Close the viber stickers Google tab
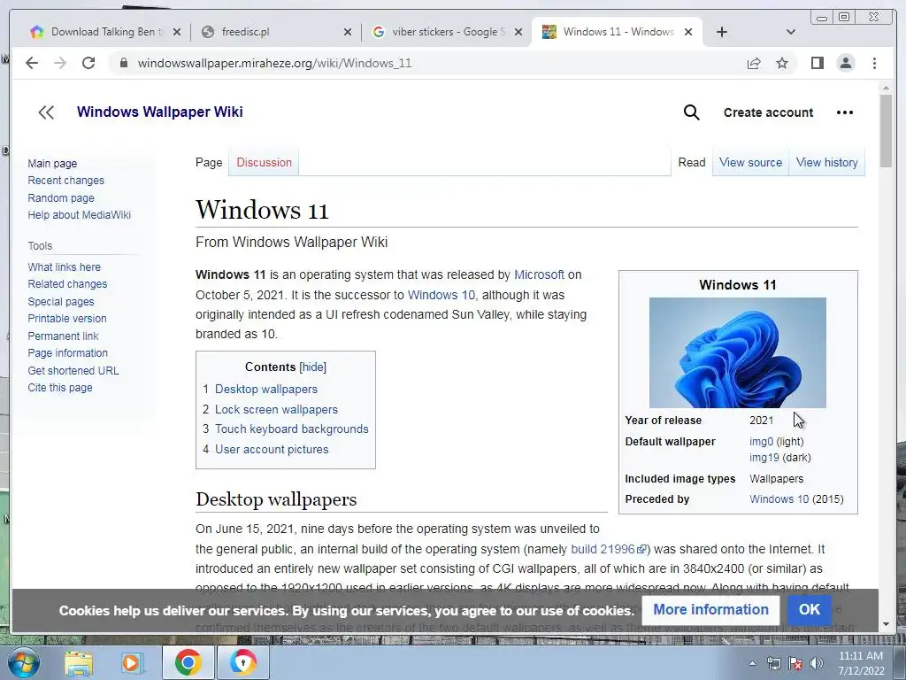 (518, 32)
